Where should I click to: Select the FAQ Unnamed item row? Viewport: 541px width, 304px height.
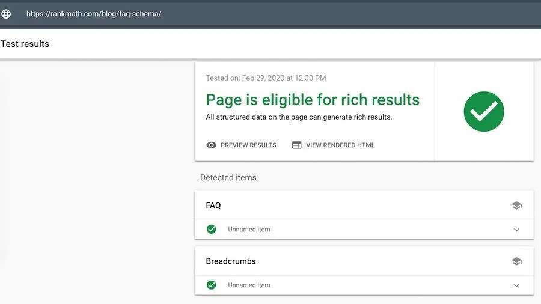coord(249,230)
